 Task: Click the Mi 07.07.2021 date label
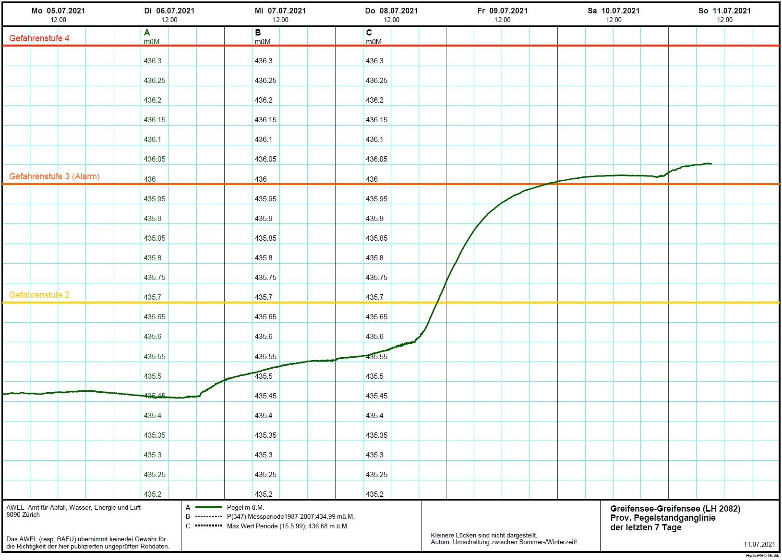tap(280, 11)
